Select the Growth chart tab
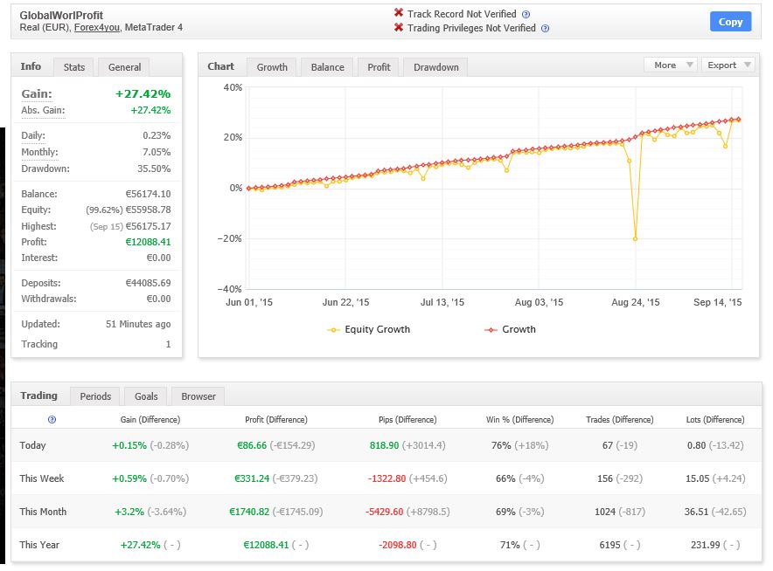The image size is (773, 571). [x=272, y=67]
